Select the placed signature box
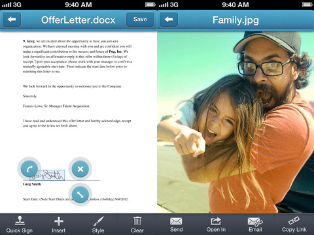This screenshot has width=314, height=235. point(47,175)
